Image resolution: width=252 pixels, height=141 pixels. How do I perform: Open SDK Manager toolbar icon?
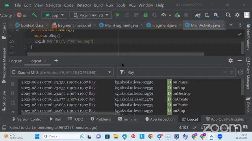(x=216, y=15)
